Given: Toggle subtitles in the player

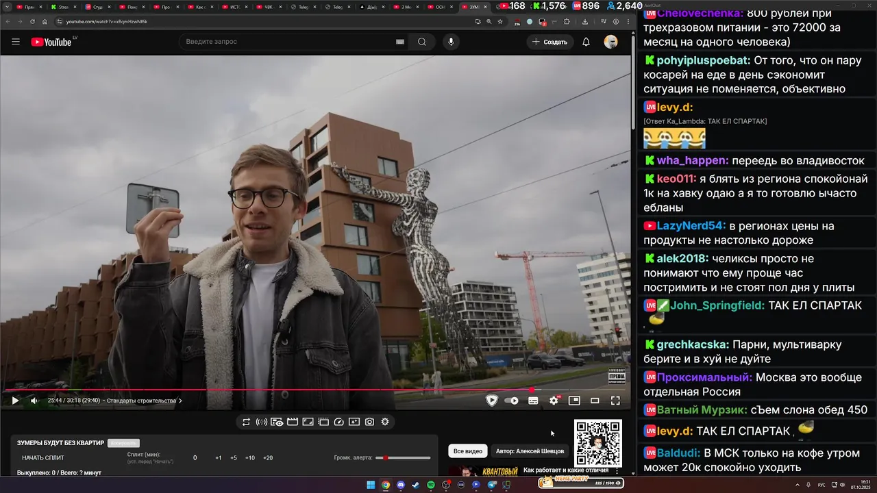Looking at the screenshot, I should (x=533, y=401).
